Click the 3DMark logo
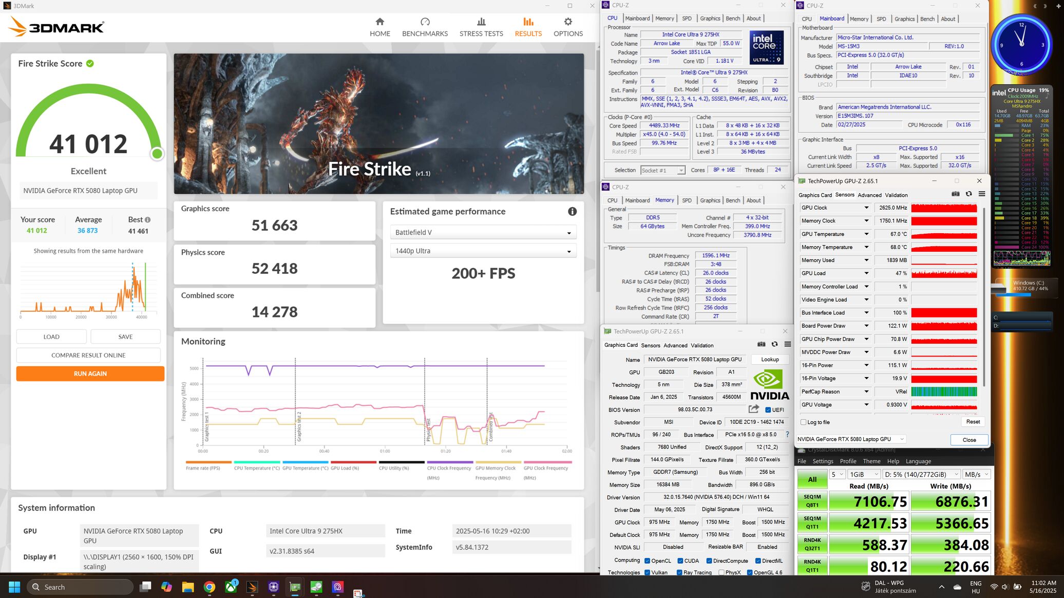Screen dimensions: 1064x598 (56, 27)
